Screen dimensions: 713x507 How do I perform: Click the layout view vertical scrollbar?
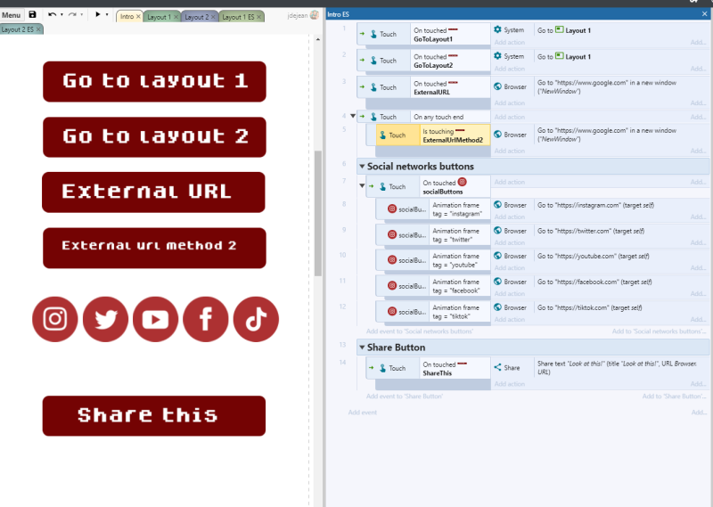click(x=318, y=213)
